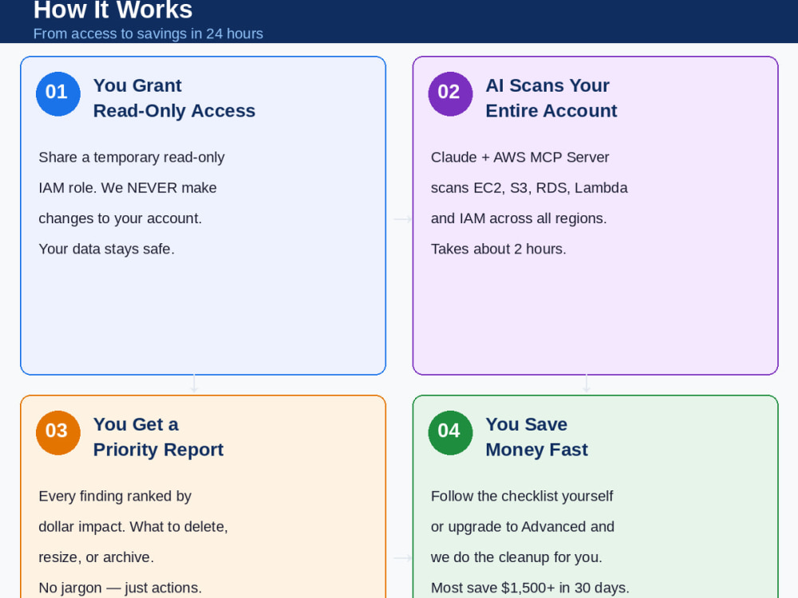
Task: Click the purple 02 step badge
Action: point(450,94)
